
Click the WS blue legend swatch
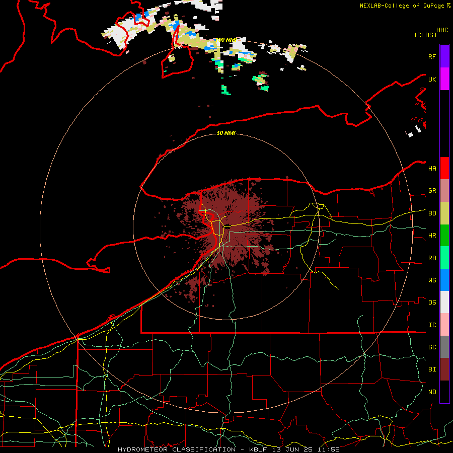point(444,280)
